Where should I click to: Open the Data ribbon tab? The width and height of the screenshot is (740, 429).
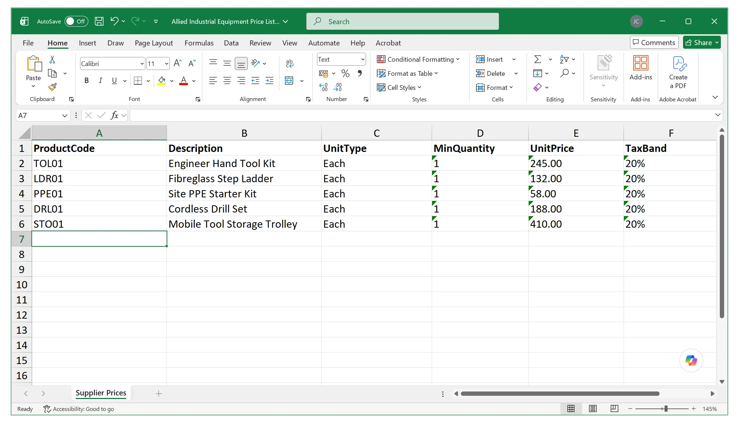(231, 43)
